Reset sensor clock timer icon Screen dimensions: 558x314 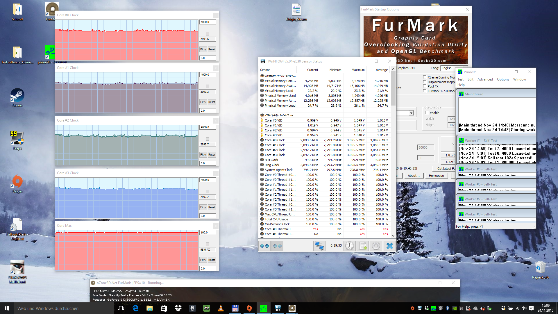pos(350,246)
